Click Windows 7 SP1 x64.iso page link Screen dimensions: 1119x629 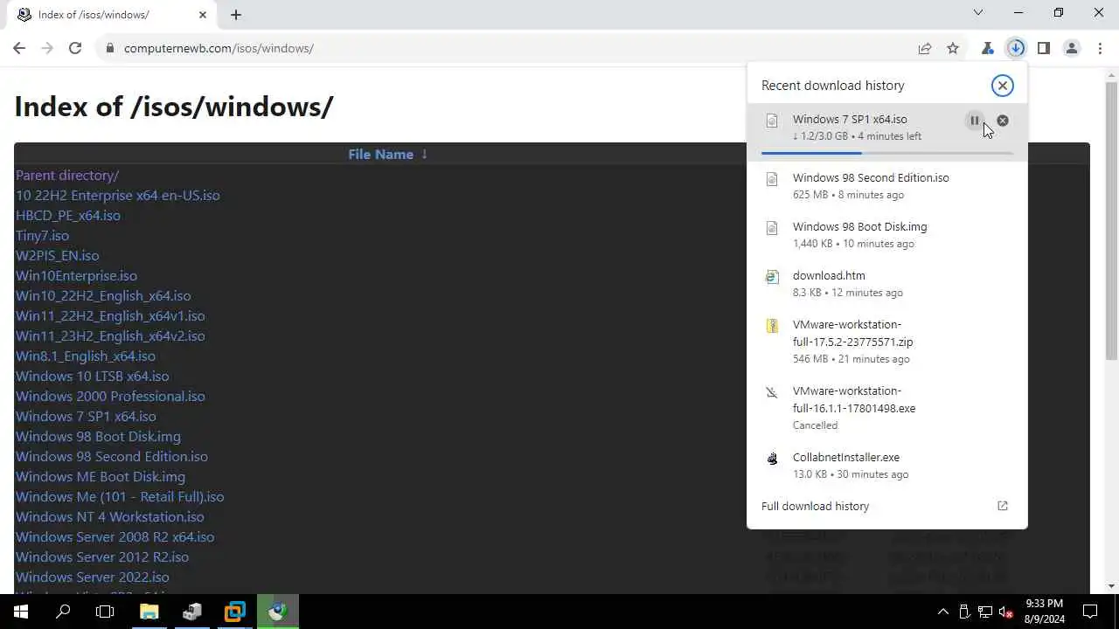(86, 416)
